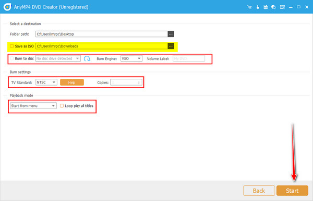Minimize the DVD Creator window
Image resolution: width=313 pixels, height=201 pixels.
[x=291, y=7]
